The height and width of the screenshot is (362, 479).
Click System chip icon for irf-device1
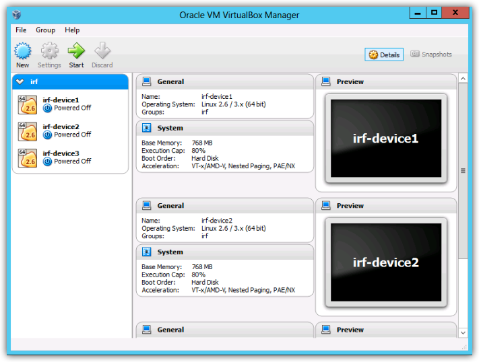147,128
